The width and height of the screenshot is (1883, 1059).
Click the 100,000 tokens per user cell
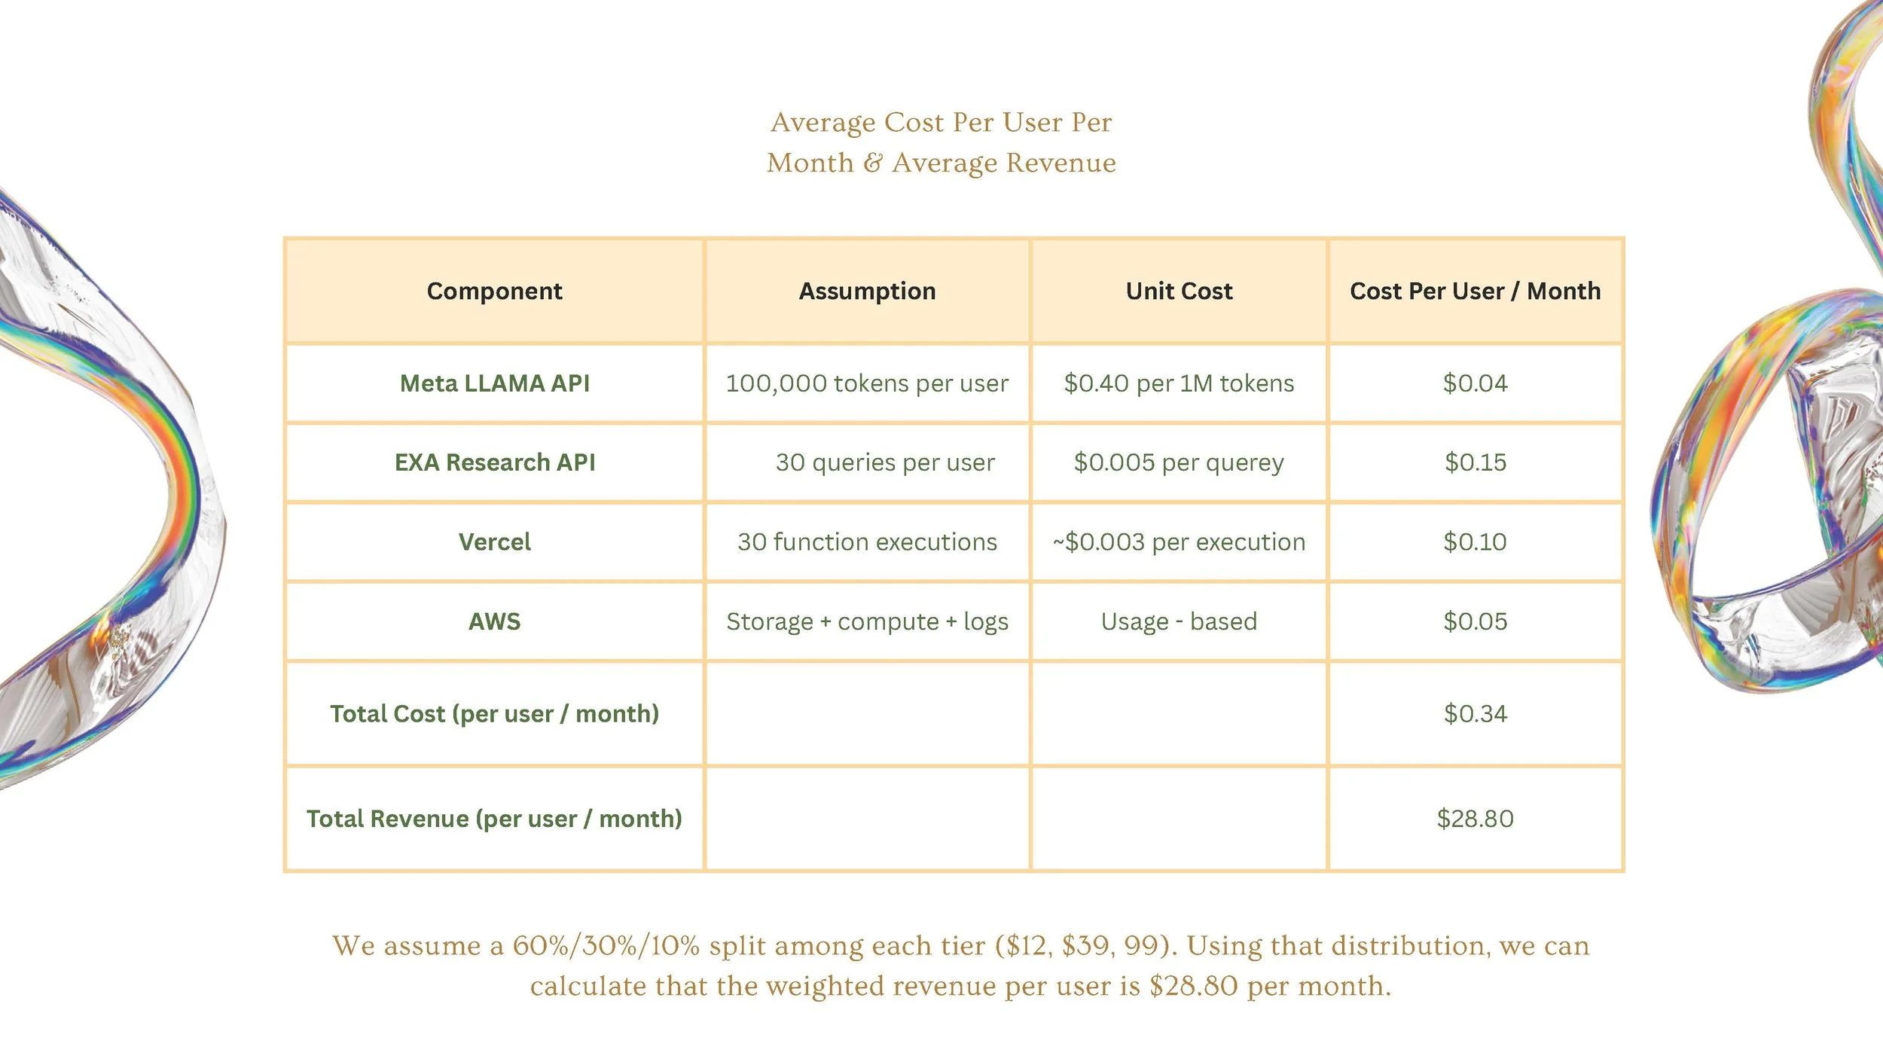coord(867,383)
